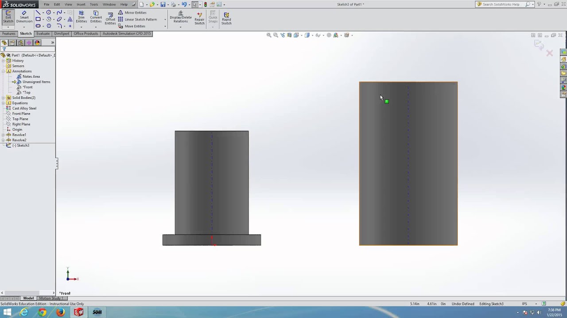This screenshot has width=567, height=318.
Task: Open Exit Sketch dropdown arrow
Action: (x=8, y=27)
